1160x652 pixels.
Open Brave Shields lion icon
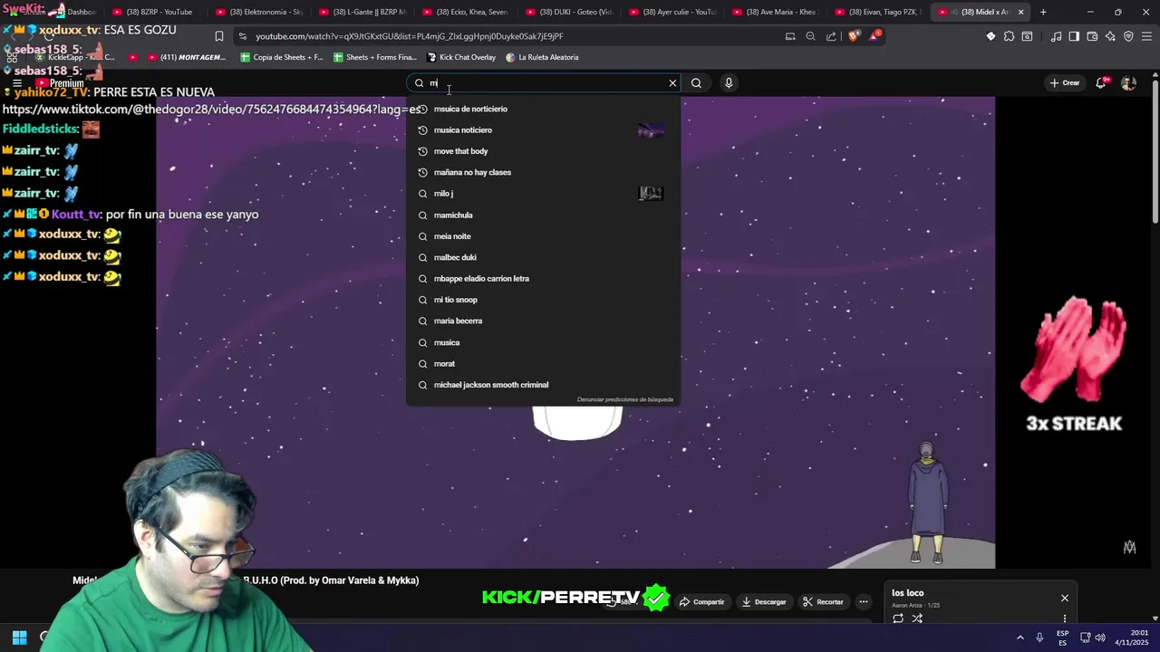click(853, 36)
